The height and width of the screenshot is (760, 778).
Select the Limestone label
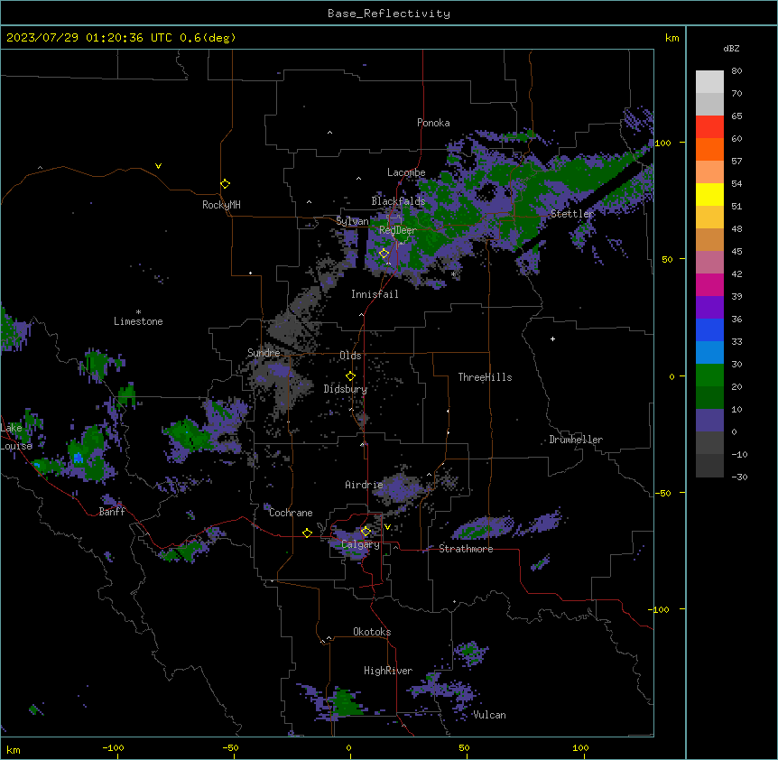[138, 321]
